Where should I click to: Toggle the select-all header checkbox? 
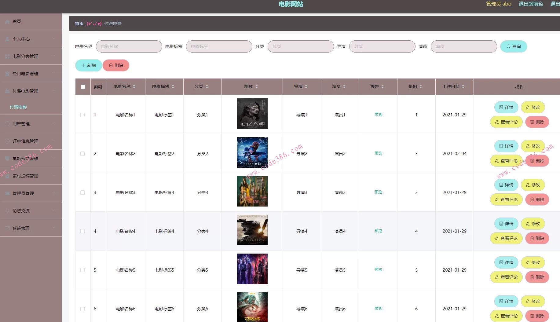[83, 87]
